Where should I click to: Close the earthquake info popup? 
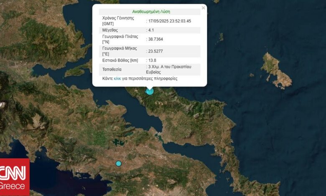click(204, 8)
